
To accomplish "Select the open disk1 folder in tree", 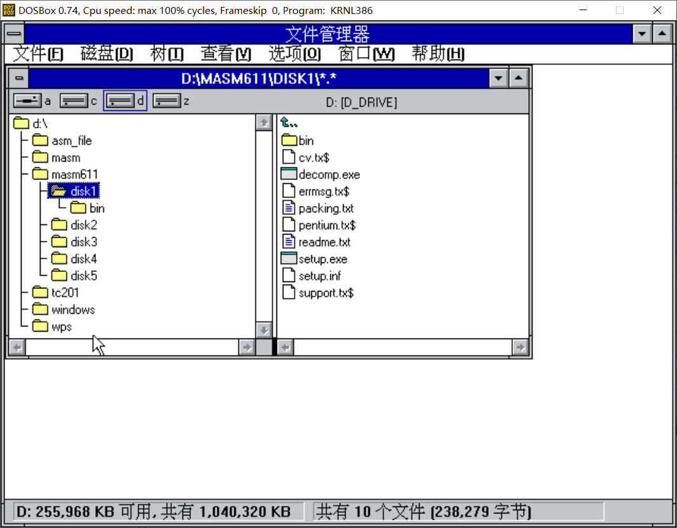I will 74,191.
